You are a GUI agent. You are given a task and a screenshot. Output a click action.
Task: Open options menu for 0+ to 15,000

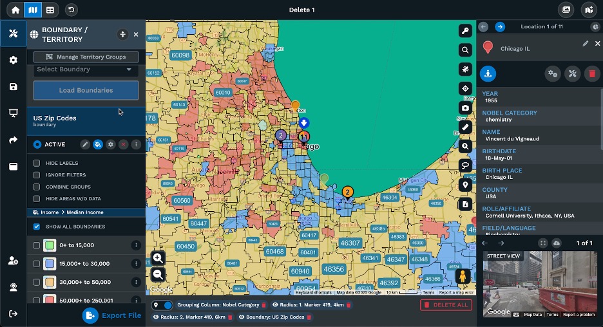136,245
